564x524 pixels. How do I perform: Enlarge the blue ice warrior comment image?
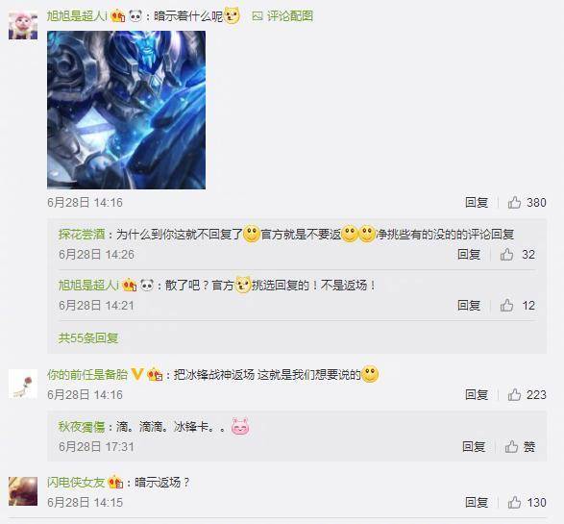coord(126,110)
